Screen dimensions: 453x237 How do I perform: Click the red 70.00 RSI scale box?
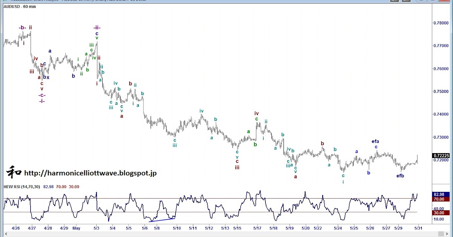coord(440,199)
